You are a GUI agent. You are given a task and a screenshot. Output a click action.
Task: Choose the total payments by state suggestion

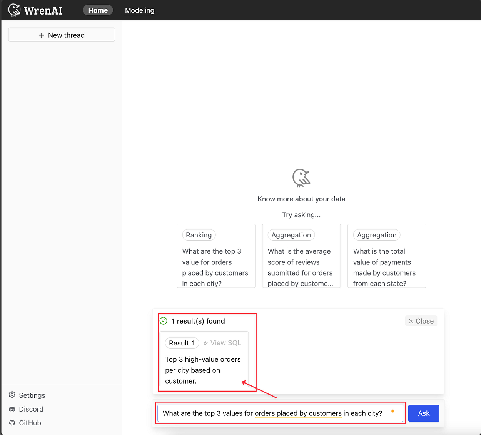[387, 256]
